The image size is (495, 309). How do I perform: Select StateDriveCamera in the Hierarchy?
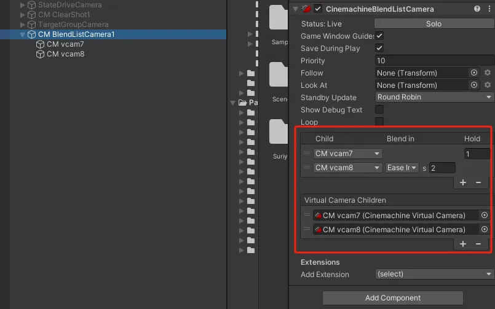[x=69, y=5]
